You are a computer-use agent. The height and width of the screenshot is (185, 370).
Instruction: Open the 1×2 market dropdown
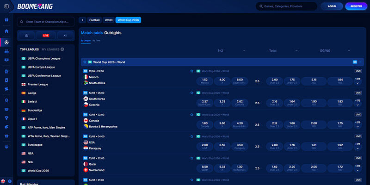pos(231,50)
